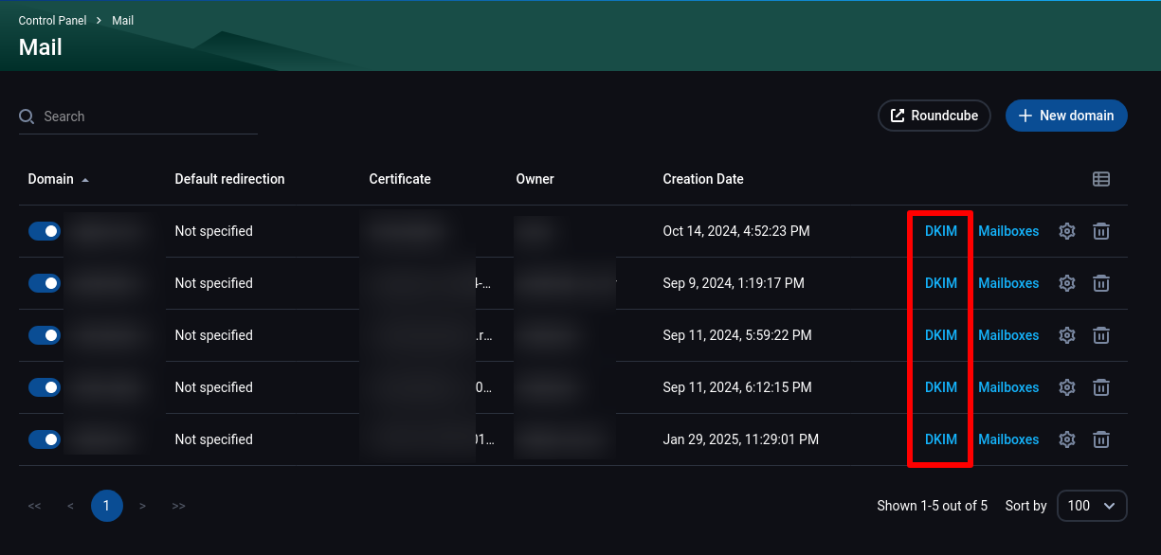Click trash icon for Sep 11, 5:59:22 PM domain
This screenshot has height=555, width=1161.
(x=1101, y=335)
